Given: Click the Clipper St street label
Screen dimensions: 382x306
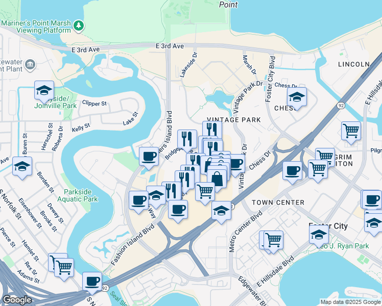Looking at the screenshot, I should point(94,103).
